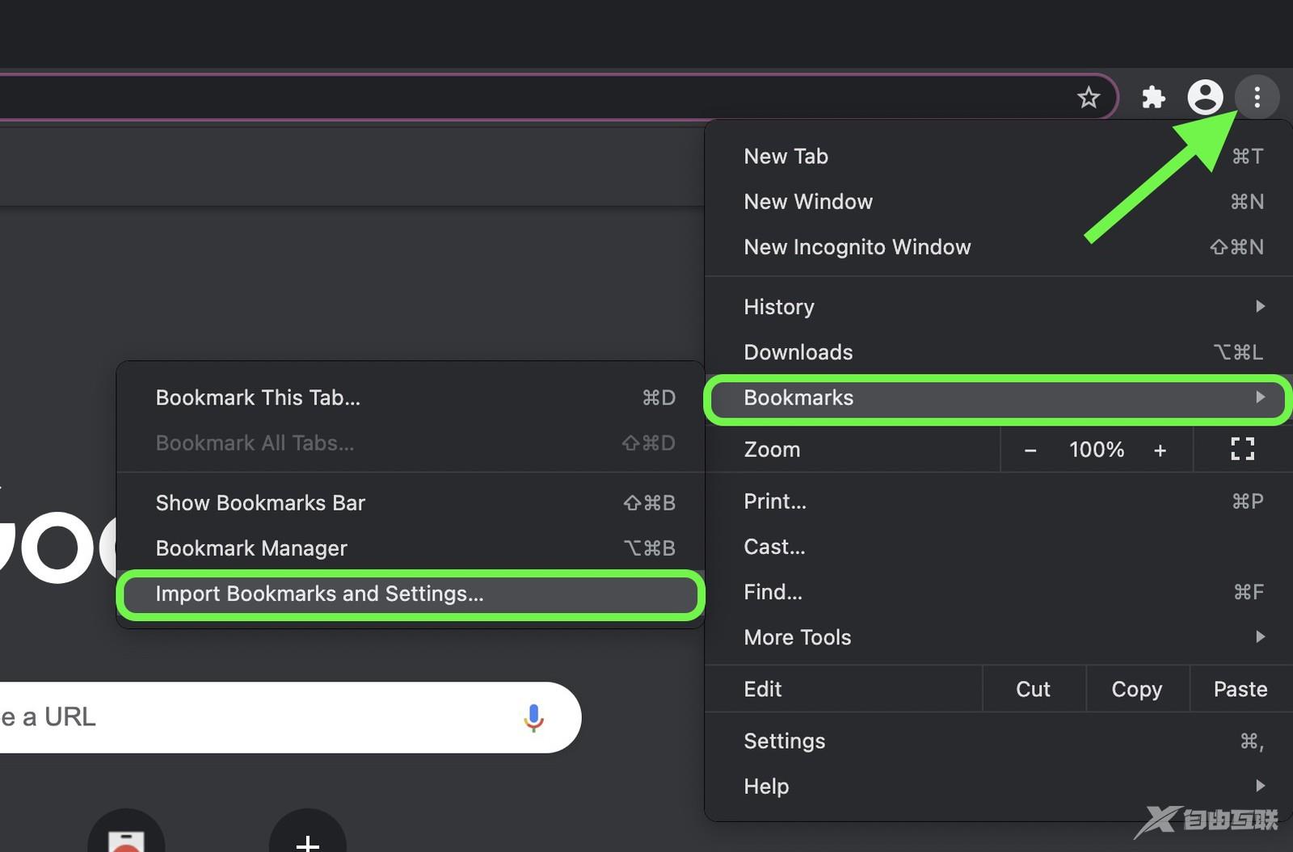Open Settings from the menu

coord(999,741)
